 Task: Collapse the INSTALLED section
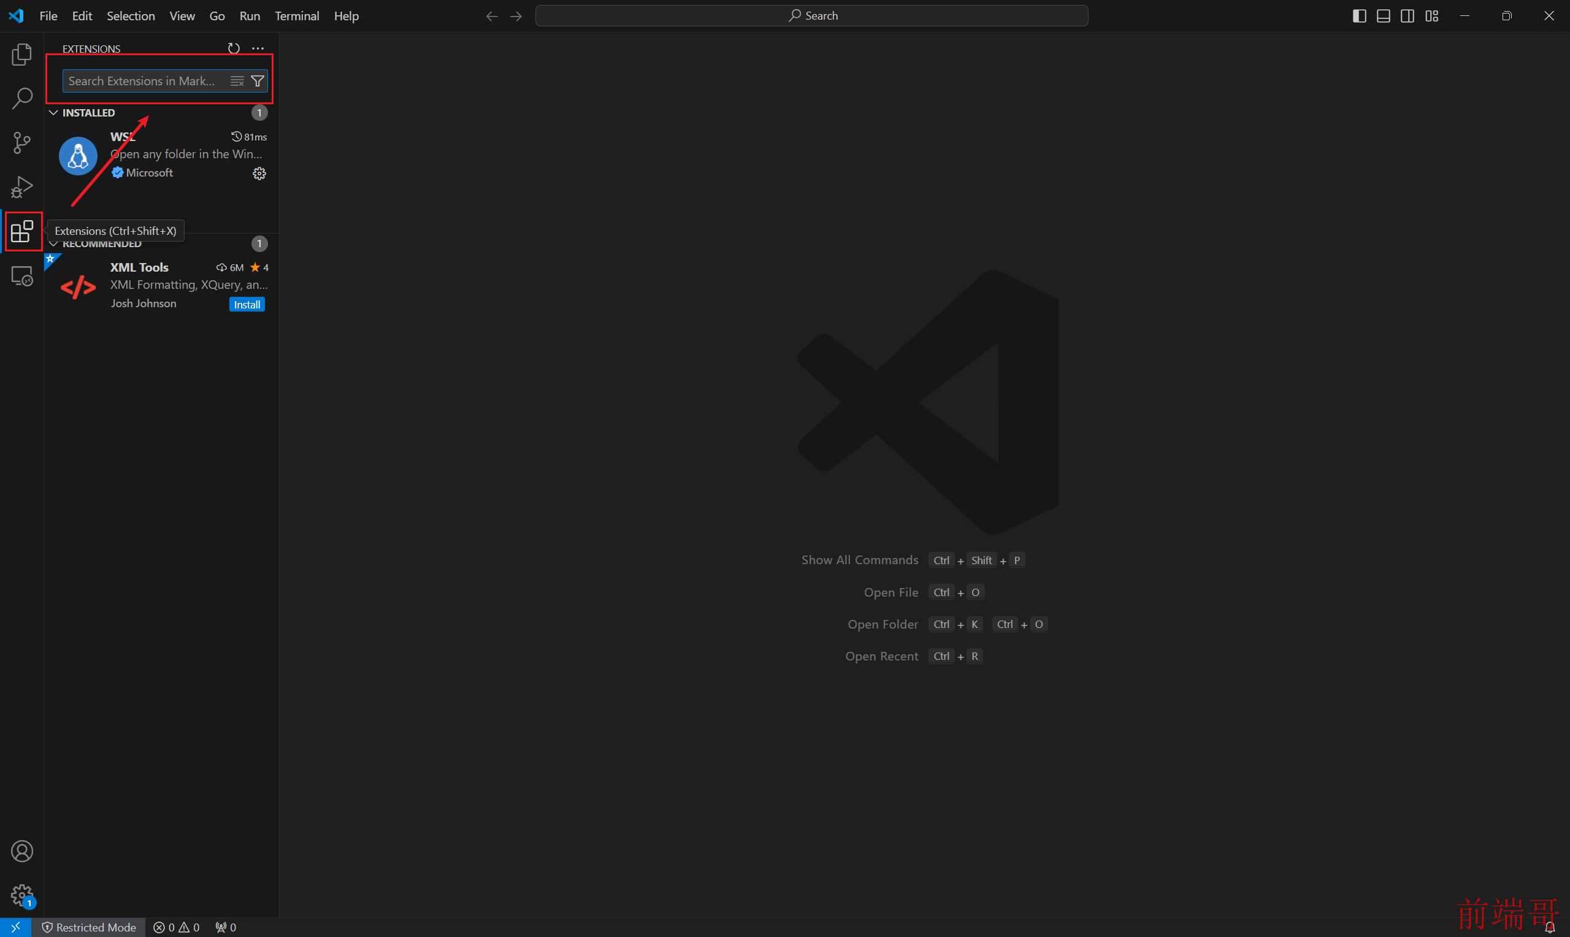[53, 112]
